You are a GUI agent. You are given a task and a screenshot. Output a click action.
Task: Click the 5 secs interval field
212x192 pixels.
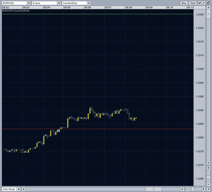pos(44,3)
